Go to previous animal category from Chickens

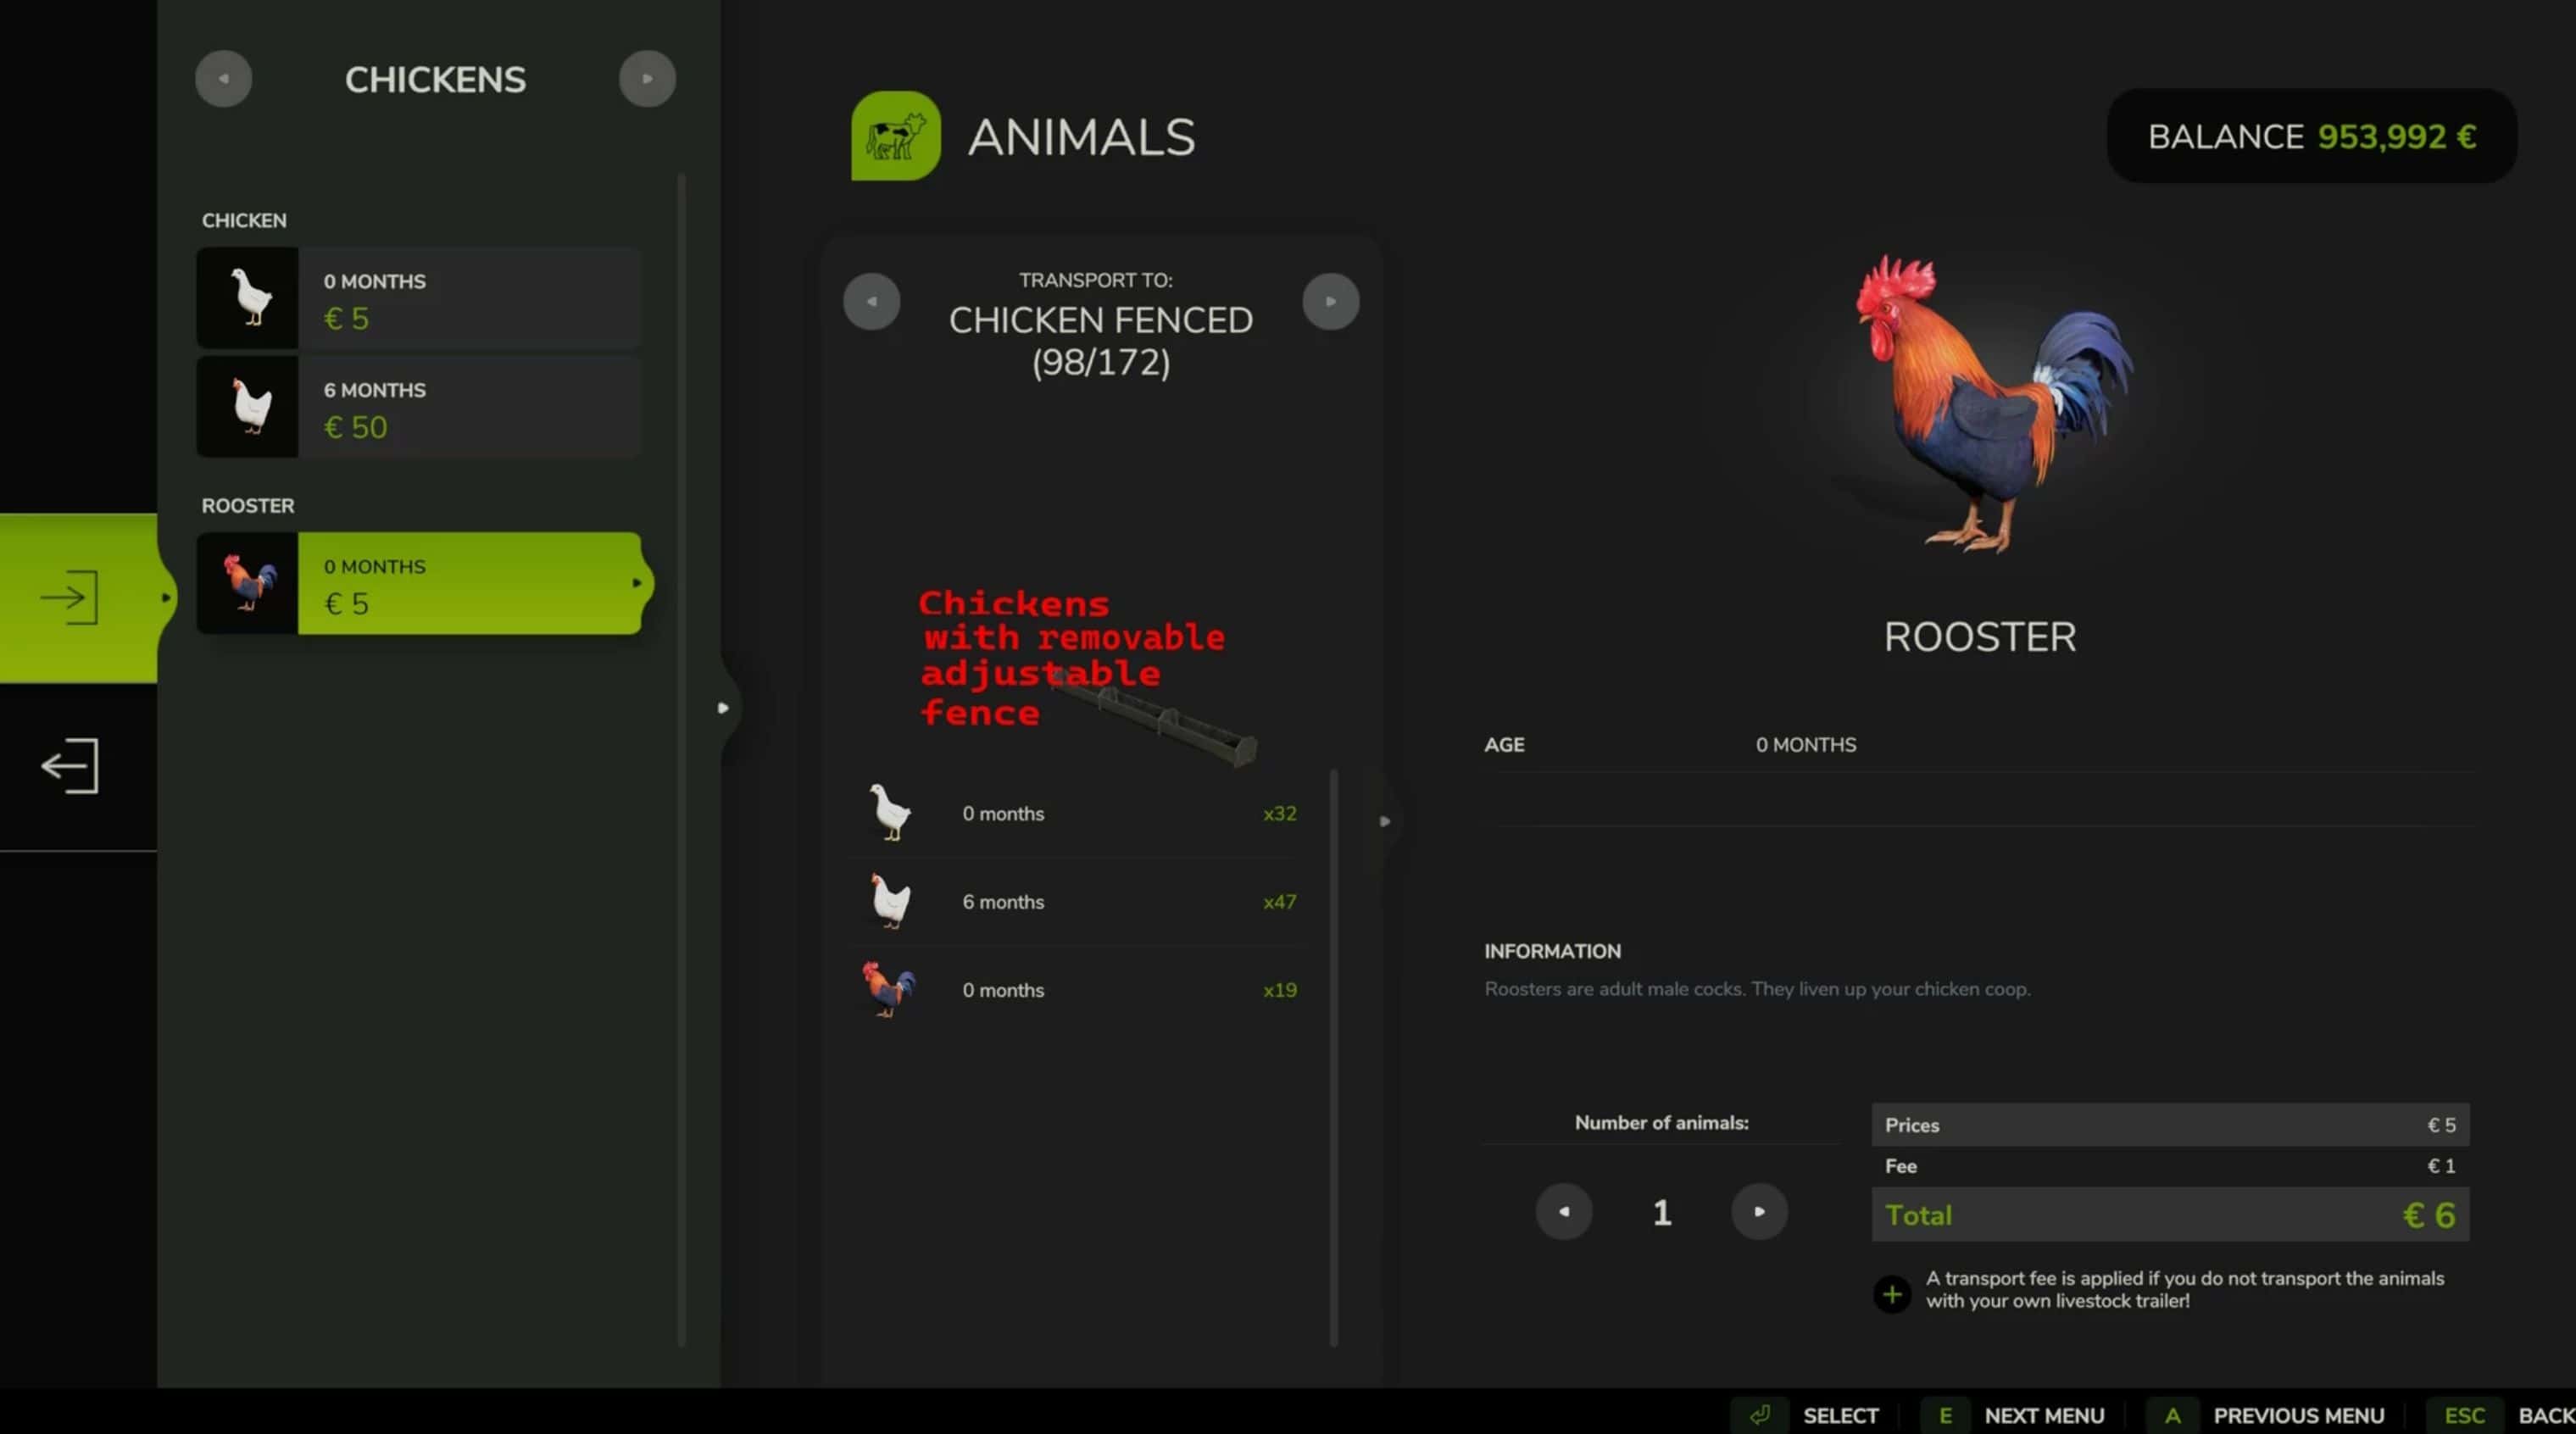tap(223, 79)
